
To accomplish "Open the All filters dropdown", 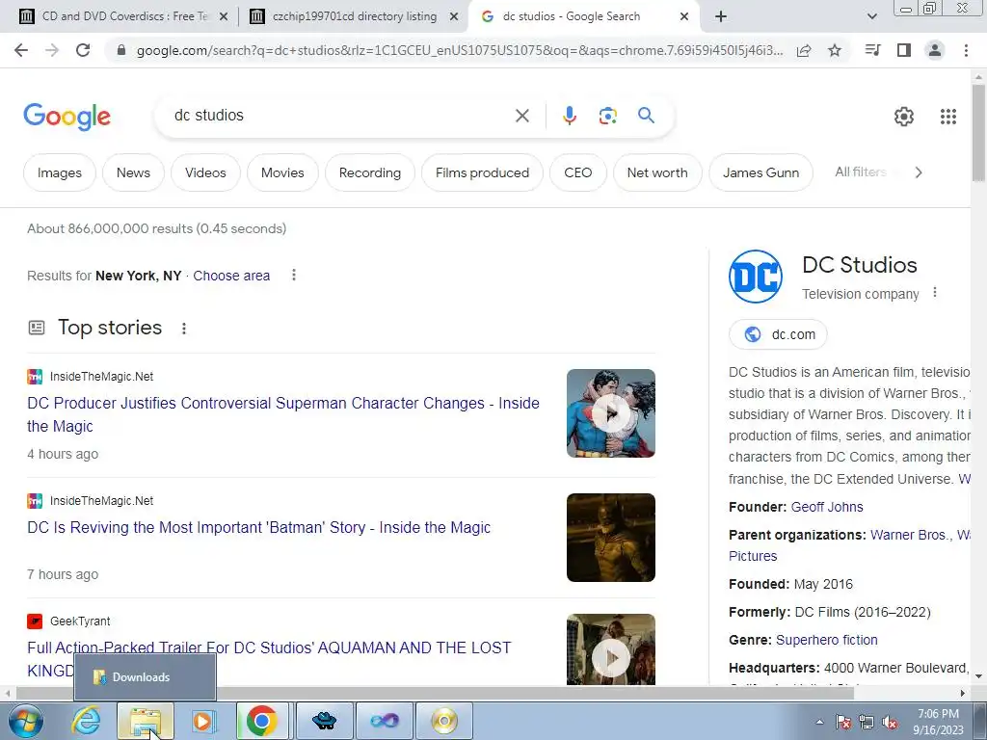I will pos(861,172).
